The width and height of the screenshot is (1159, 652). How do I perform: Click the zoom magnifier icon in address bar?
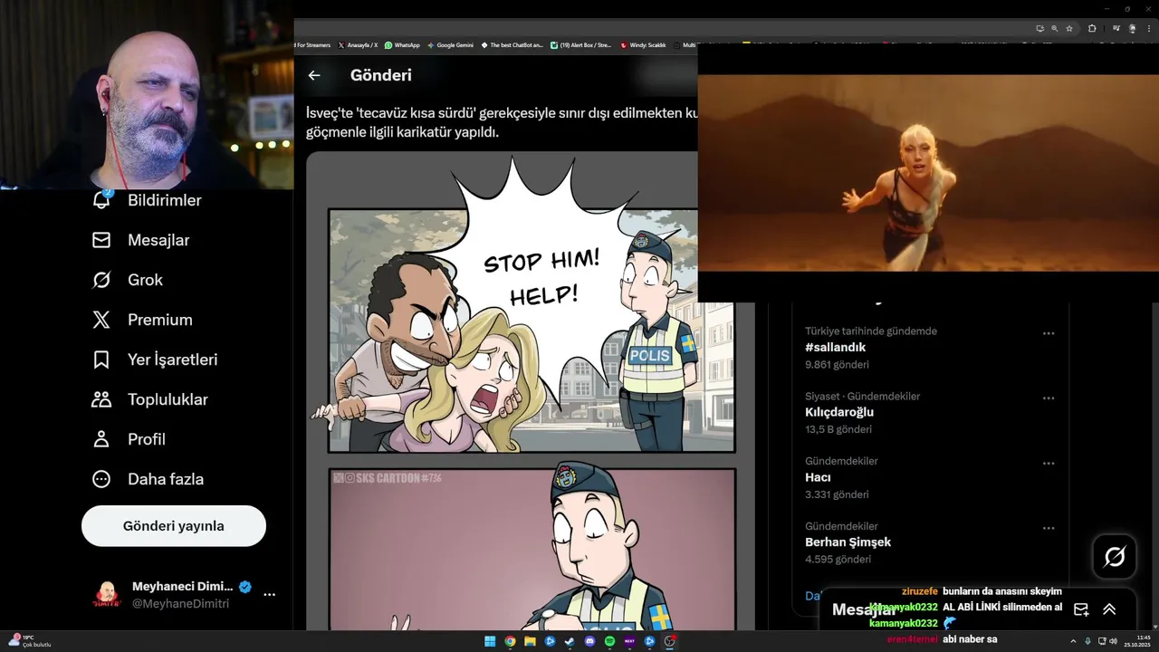coord(1055,29)
